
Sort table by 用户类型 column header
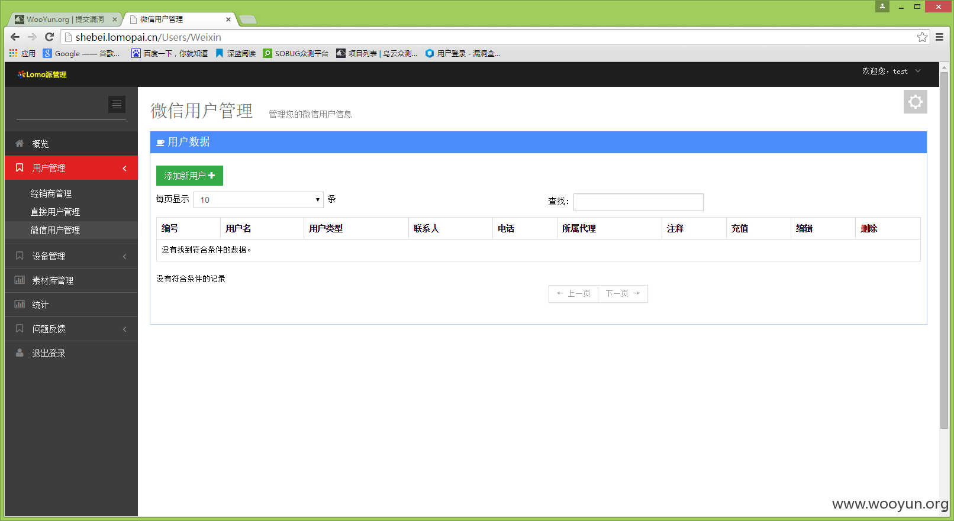(356, 228)
